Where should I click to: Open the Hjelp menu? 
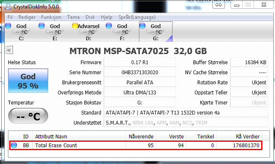(x=107, y=17)
